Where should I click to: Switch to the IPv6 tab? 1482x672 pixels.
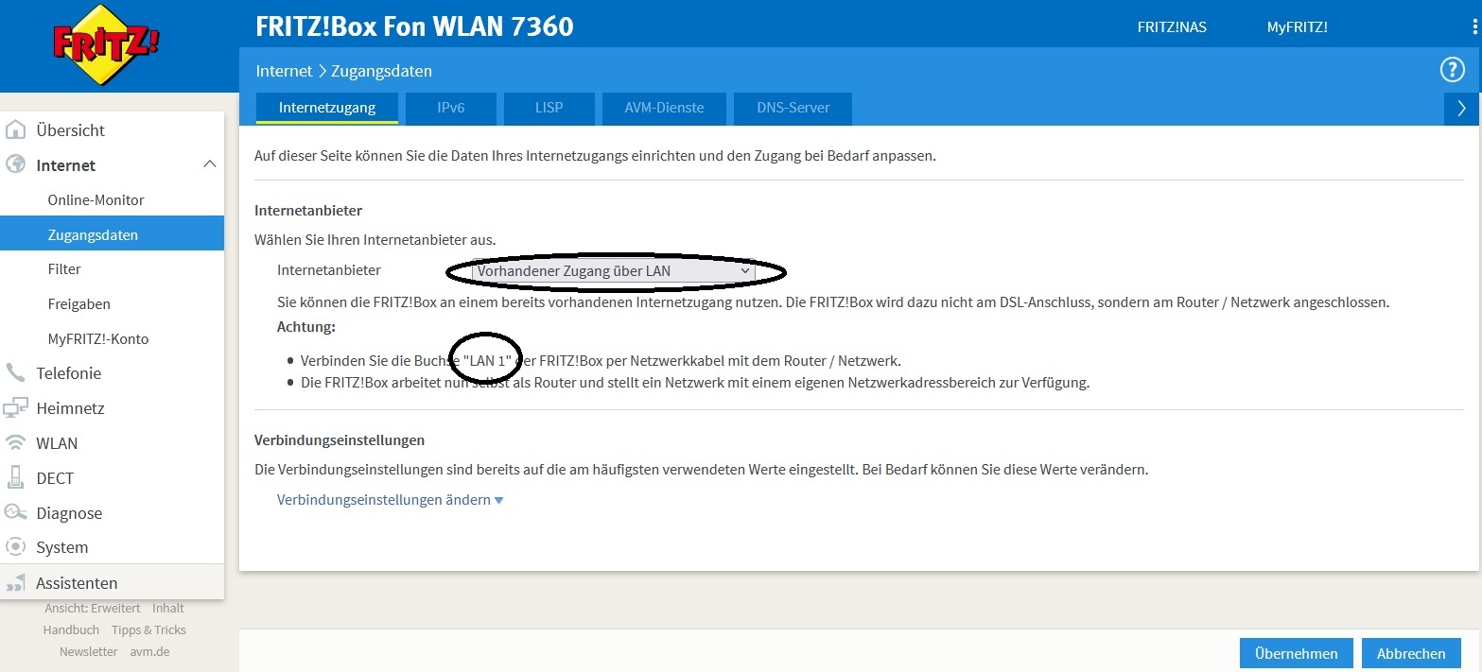click(451, 108)
